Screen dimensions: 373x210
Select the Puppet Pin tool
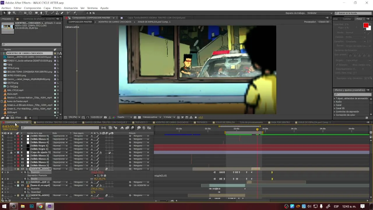[75, 13]
